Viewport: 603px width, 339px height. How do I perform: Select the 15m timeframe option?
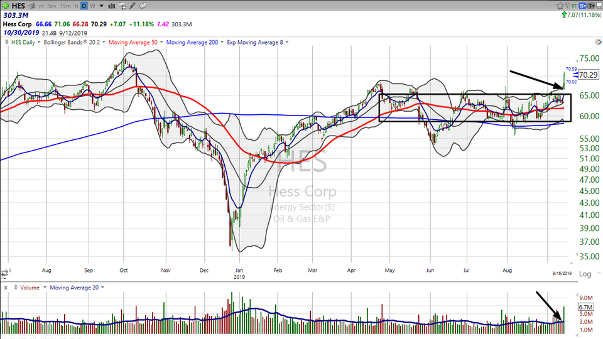point(67,6)
